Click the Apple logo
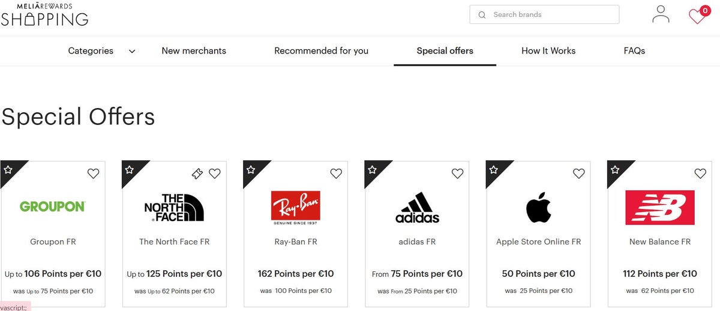The height and width of the screenshot is (311, 720). click(538, 207)
